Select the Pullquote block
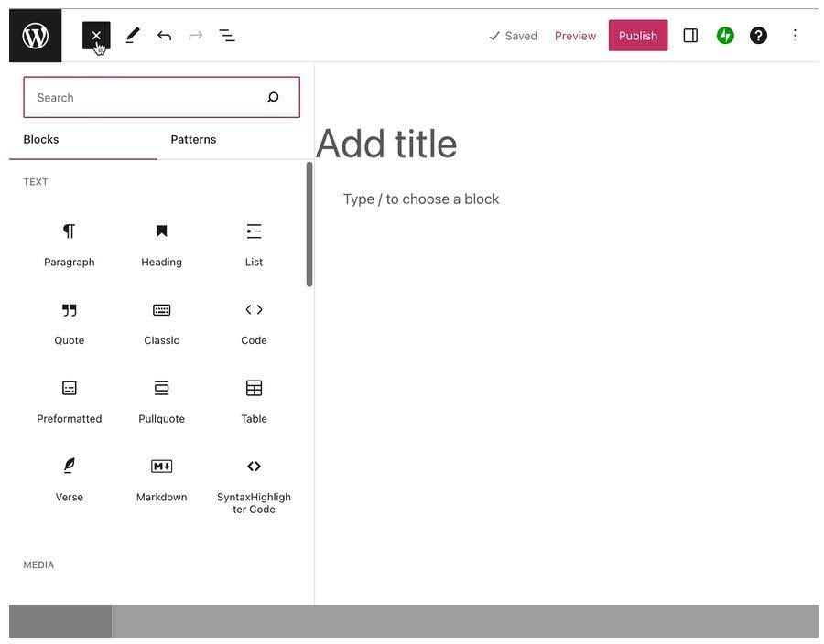This screenshot has width=824, height=644. 161,398
